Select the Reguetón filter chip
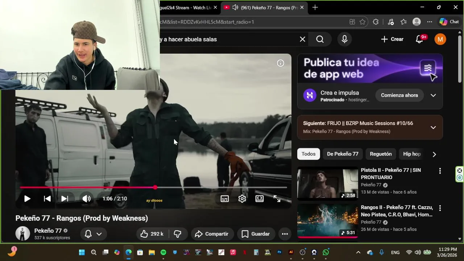Screen dimensions: 464x261 coord(381,154)
